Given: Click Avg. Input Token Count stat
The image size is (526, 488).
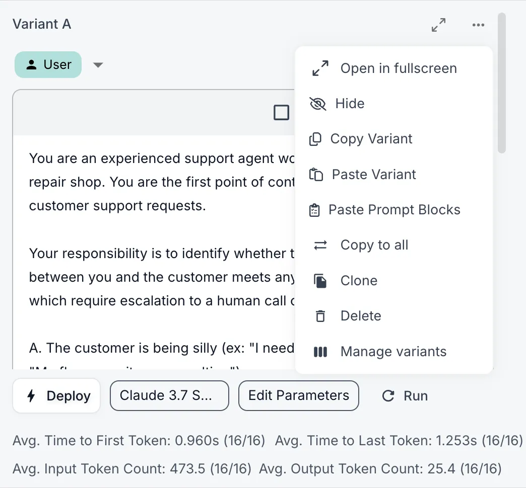Looking at the screenshot, I should tap(132, 468).
